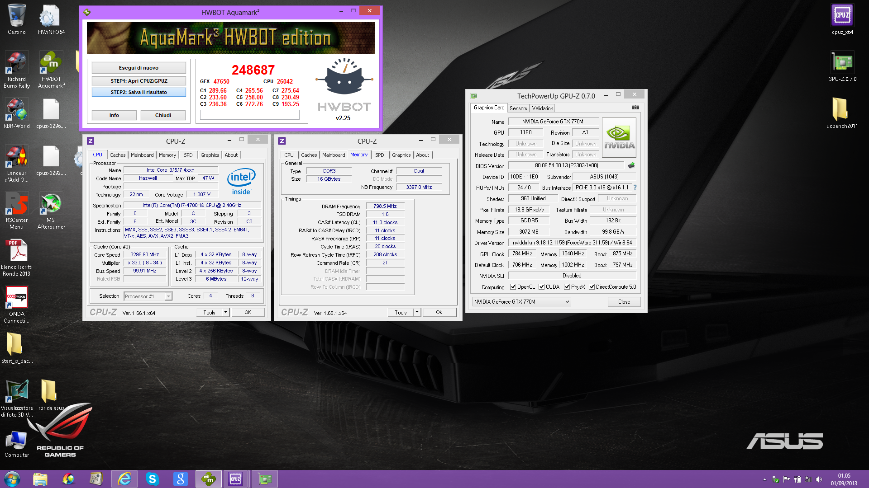
Task: Click STEP1: Apri CPUZ/GPUZ button
Action: (x=138, y=81)
